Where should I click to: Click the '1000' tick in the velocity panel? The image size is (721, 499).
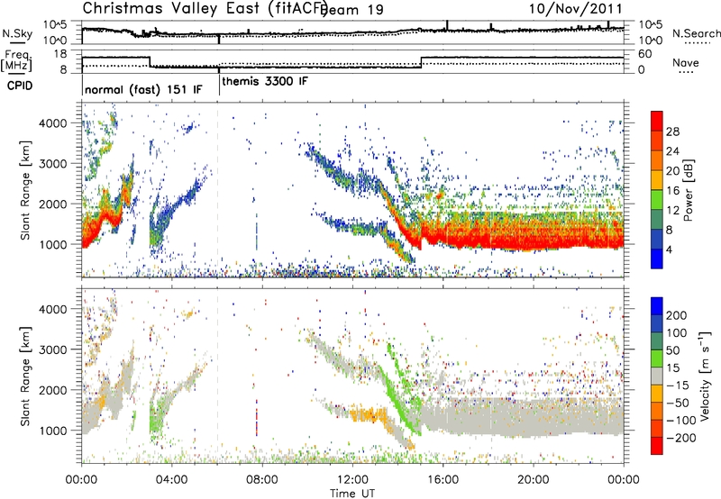(53, 431)
